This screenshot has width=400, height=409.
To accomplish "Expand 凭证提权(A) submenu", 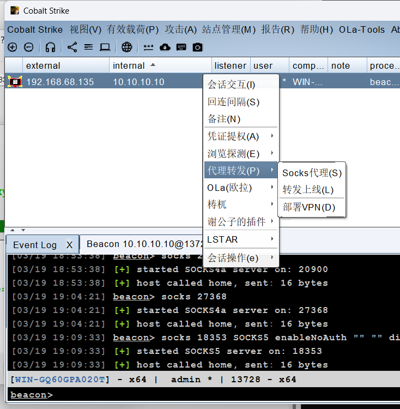I will point(241,136).
